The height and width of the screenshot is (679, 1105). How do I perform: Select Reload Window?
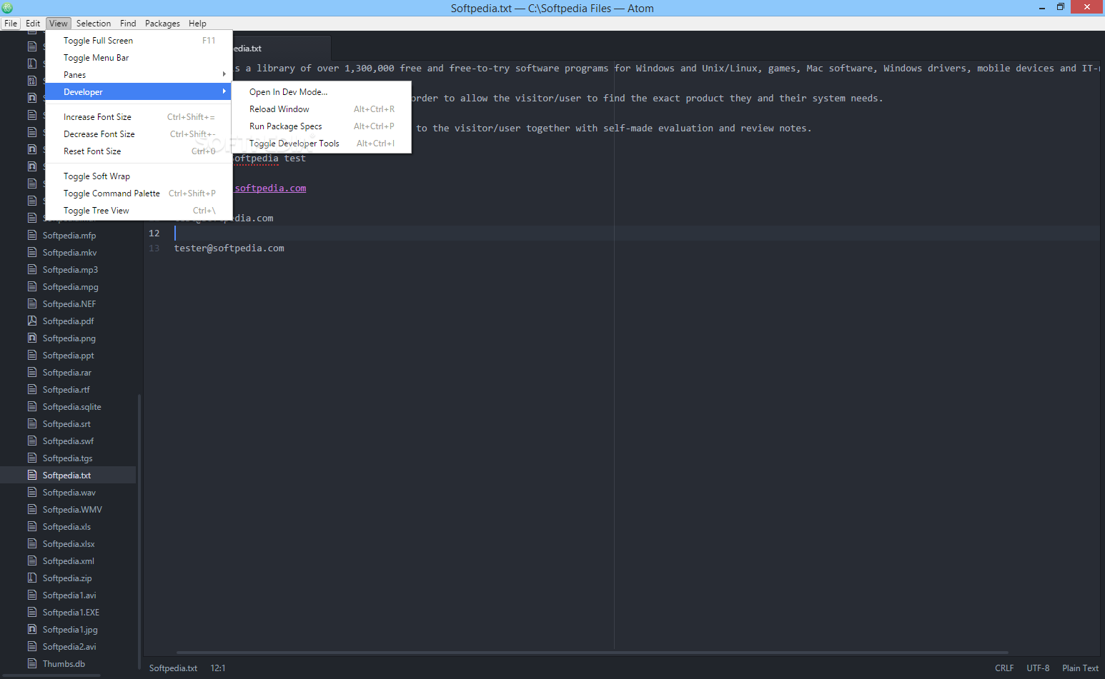click(322, 109)
